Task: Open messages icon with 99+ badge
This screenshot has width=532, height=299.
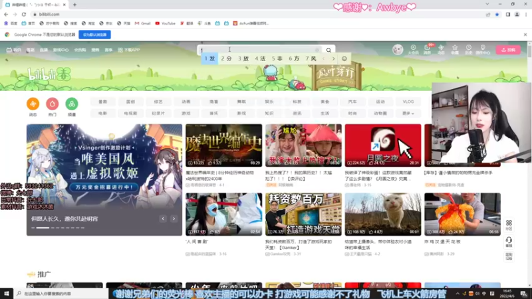Action: tap(427, 49)
